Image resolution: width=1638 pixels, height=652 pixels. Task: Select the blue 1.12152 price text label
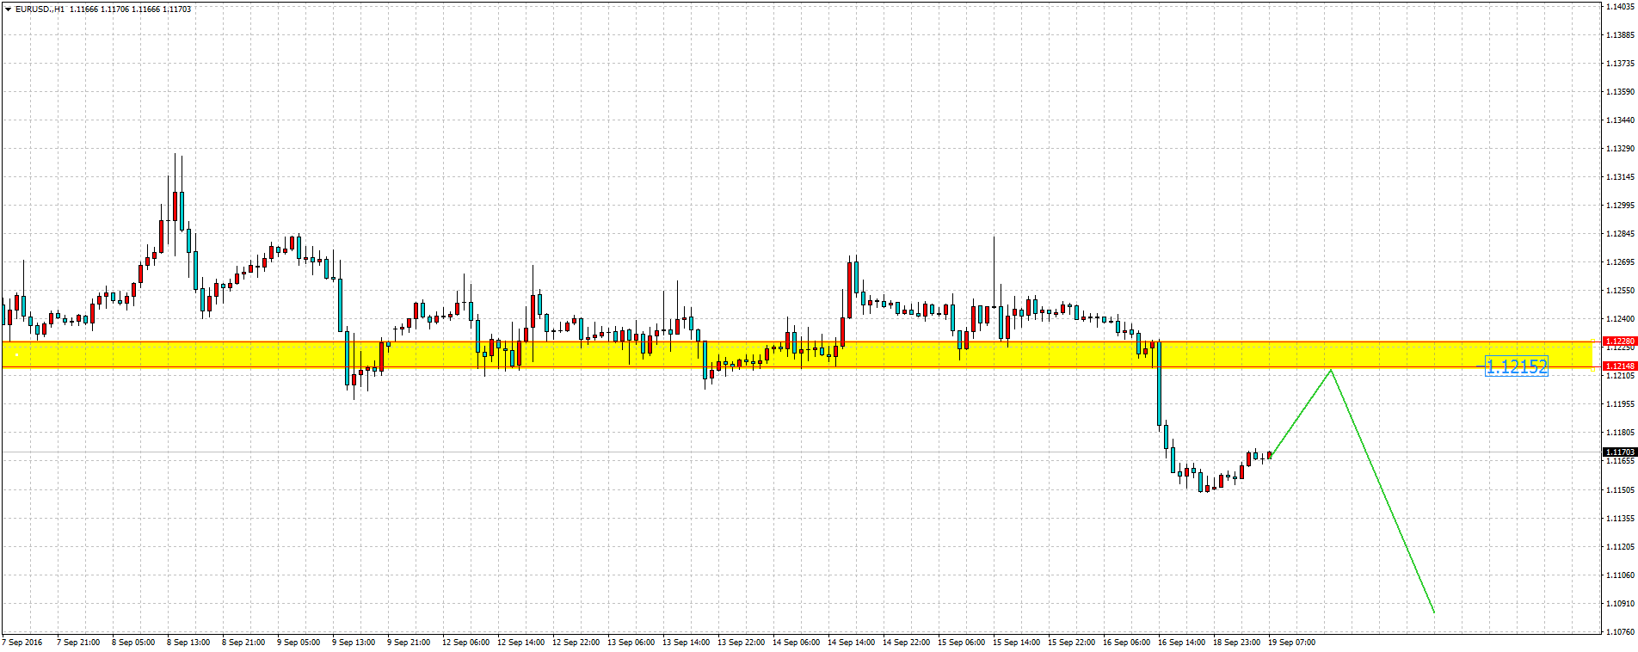point(1516,367)
